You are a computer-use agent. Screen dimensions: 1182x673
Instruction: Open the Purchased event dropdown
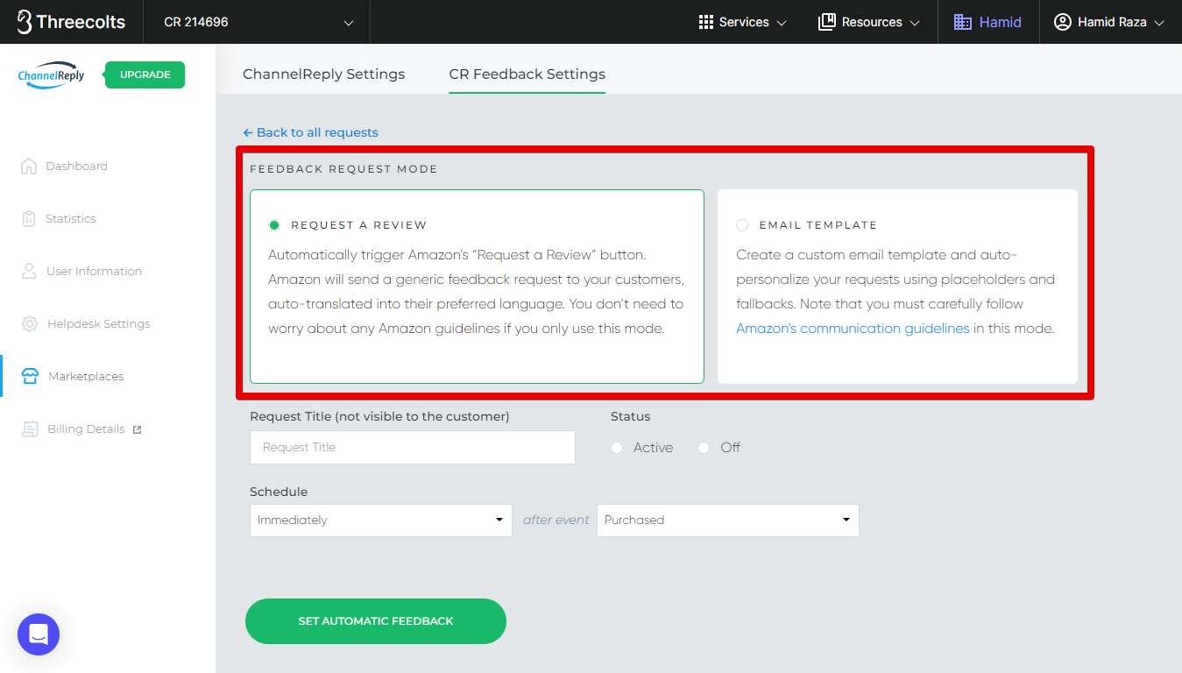pos(727,520)
